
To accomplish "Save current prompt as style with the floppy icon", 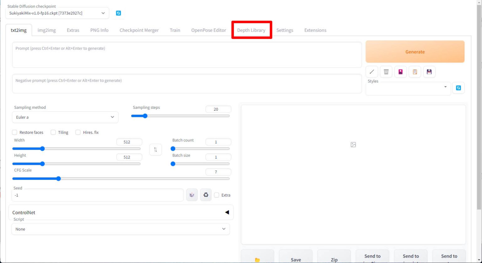I will coord(429,72).
